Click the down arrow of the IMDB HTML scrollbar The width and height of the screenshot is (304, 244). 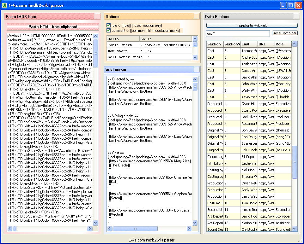tap(95, 223)
